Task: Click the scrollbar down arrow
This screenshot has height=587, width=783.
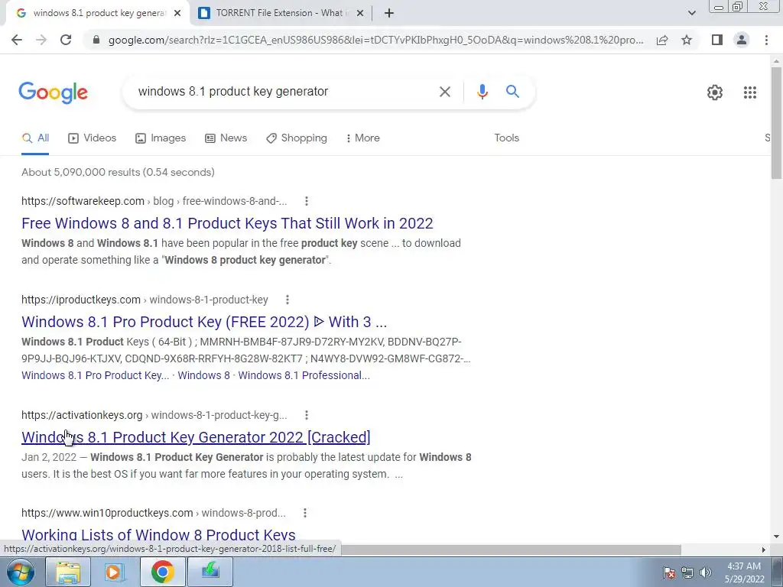Action: pyautogui.click(x=776, y=537)
